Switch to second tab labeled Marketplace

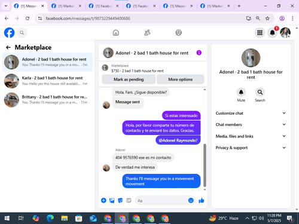pos(66,6)
